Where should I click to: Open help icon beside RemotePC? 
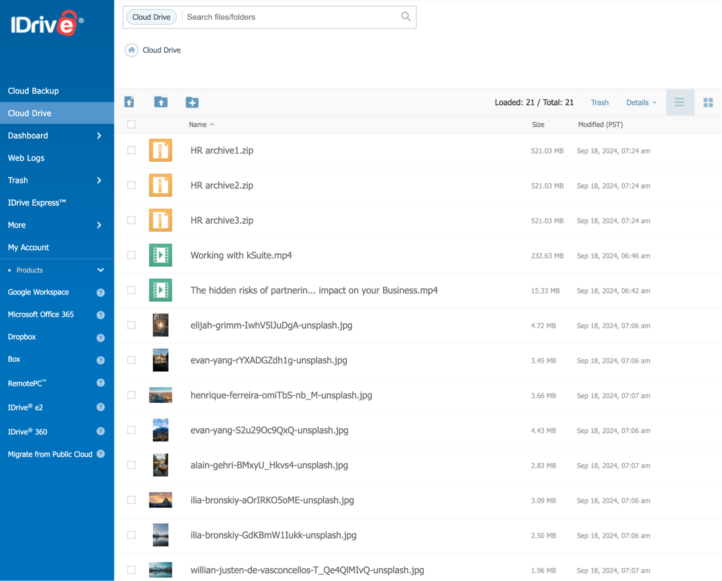[101, 383]
